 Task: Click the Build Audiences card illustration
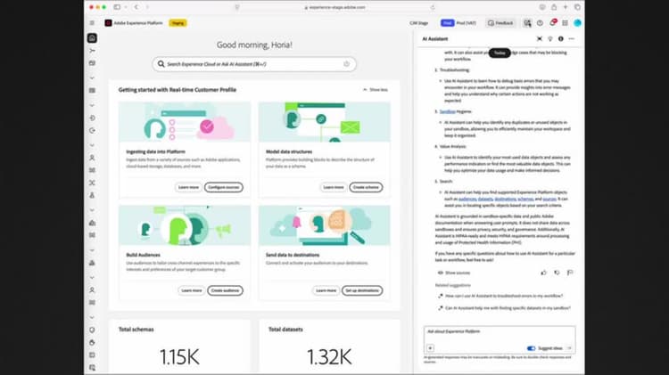tap(185, 225)
